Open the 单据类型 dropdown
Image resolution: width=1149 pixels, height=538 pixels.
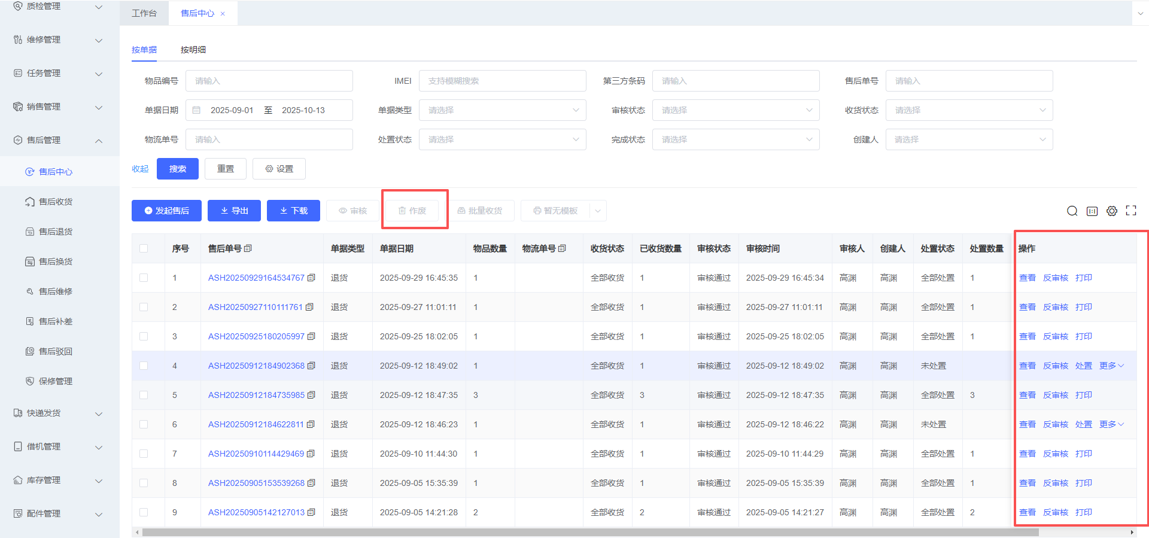coord(502,110)
